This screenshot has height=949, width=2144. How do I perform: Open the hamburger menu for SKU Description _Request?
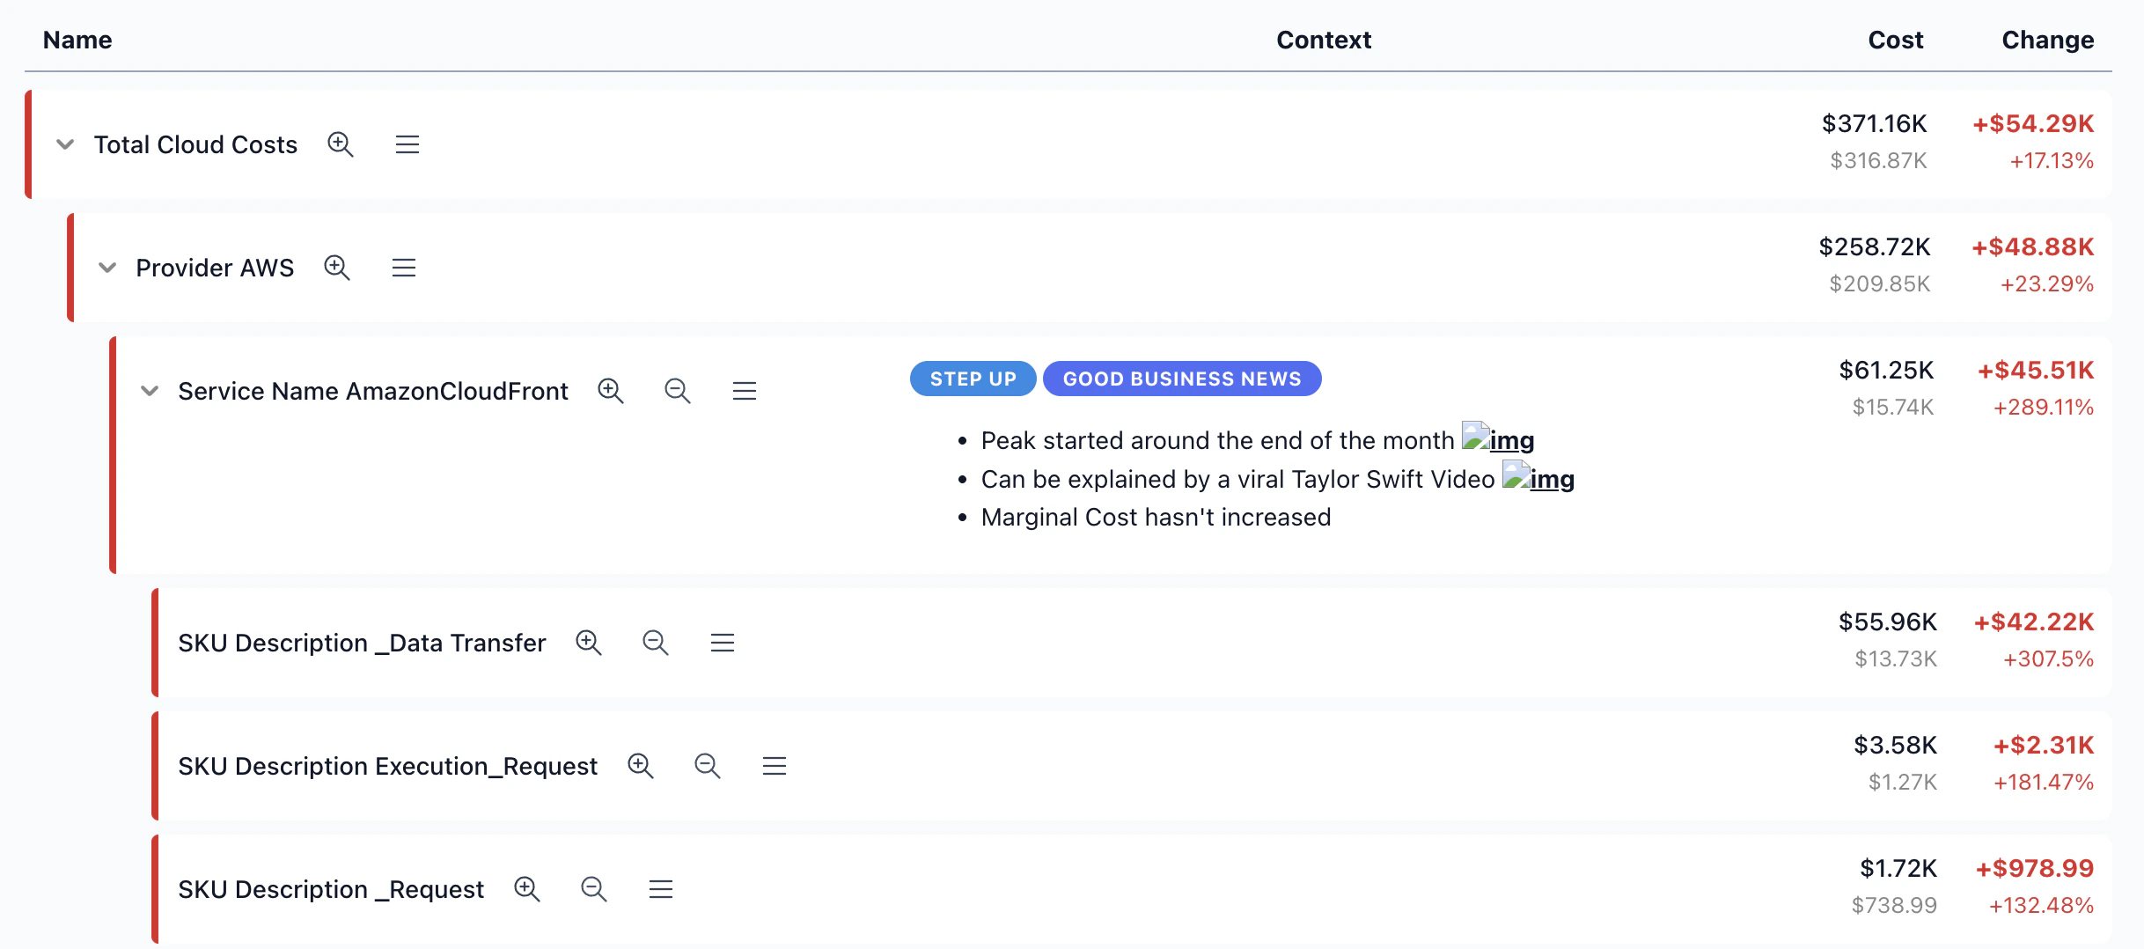661,889
